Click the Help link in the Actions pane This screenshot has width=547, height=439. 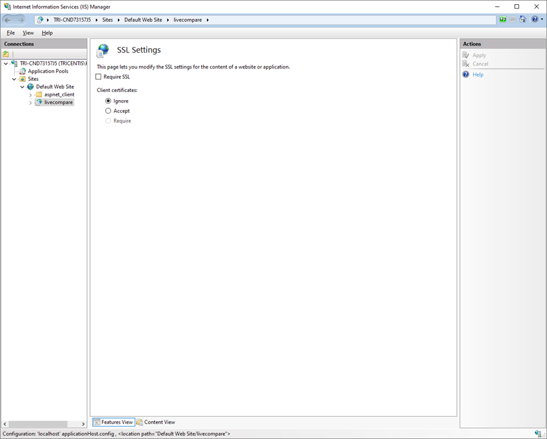tap(477, 74)
